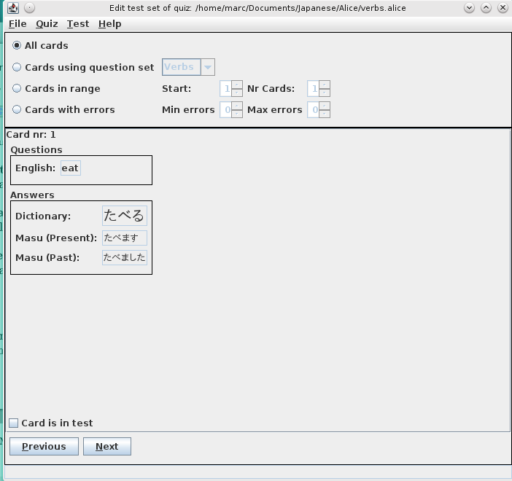This screenshot has width=512, height=481.
Task: Click the Masu (Present) answer field
Action: pyautogui.click(x=125, y=238)
